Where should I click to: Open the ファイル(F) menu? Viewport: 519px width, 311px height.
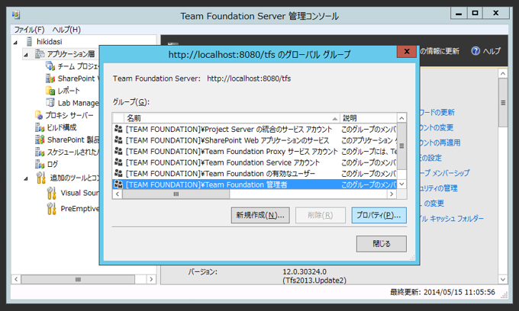point(29,30)
